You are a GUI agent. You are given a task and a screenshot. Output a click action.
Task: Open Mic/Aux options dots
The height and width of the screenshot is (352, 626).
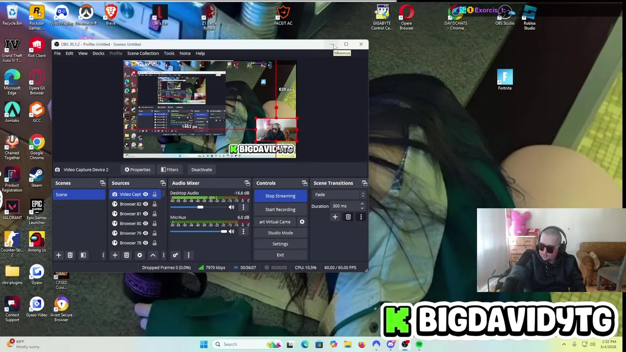pos(243,232)
